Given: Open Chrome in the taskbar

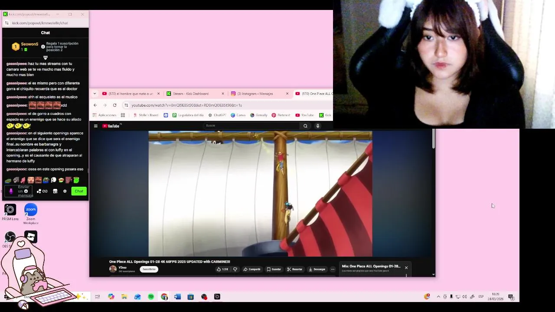Looking at the screenshot, I should click(x=164, y=297).
